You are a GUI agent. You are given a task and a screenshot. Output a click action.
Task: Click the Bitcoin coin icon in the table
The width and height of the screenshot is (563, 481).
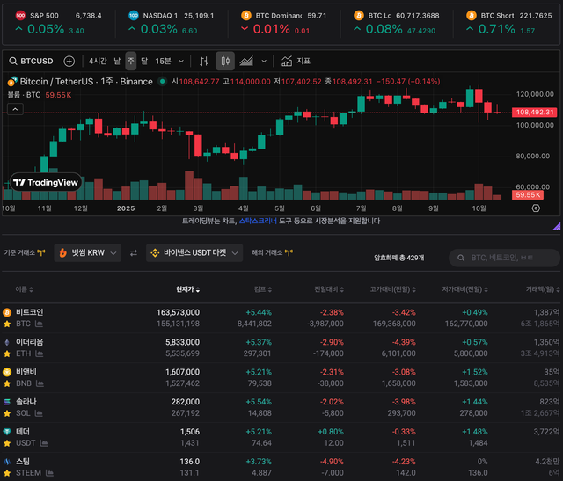[x=7, y=312]
